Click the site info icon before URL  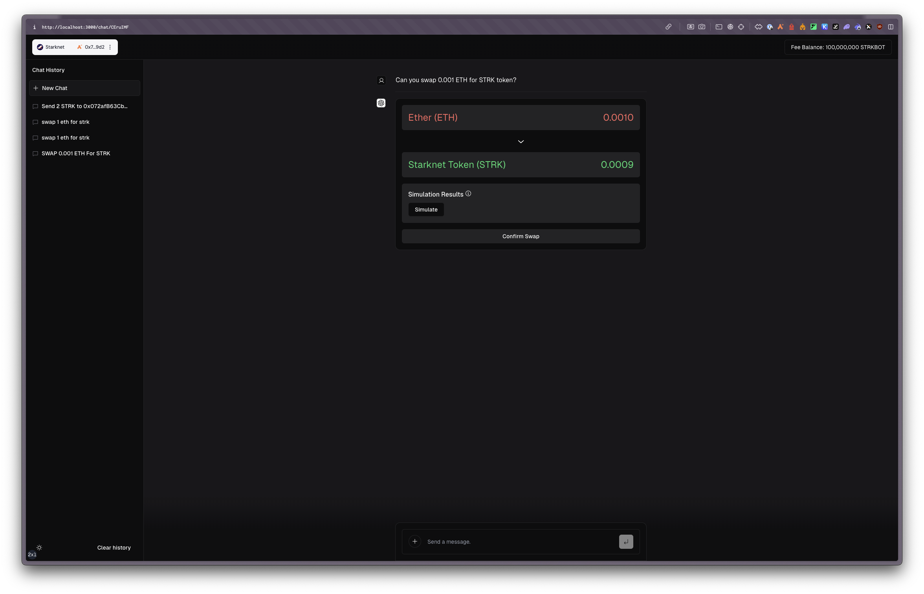point(34,27)
